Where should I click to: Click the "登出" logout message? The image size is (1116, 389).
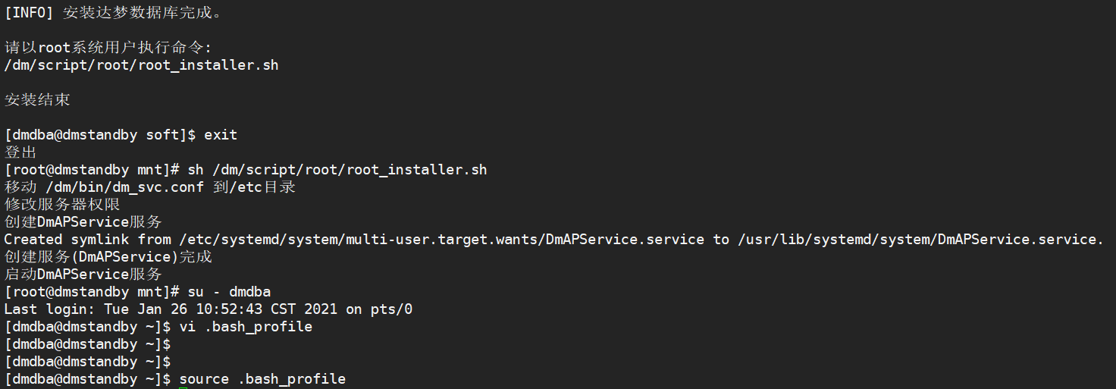20,152
